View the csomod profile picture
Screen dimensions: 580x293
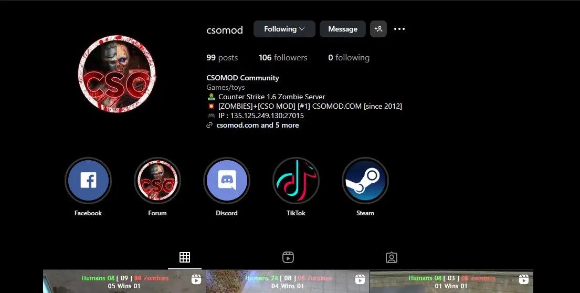(117, 74)
